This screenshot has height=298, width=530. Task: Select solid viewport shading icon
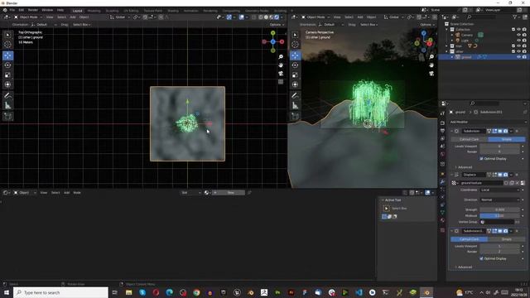click(266, 17)
